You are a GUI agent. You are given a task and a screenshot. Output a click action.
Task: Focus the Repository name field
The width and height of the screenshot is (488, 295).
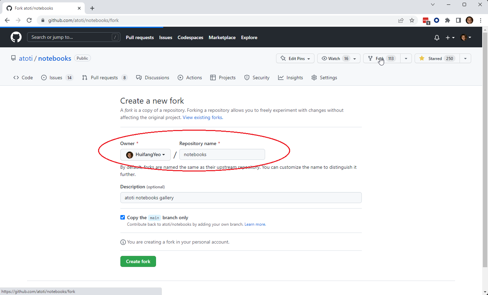222,154
